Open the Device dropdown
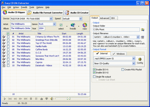 (51, 19)
